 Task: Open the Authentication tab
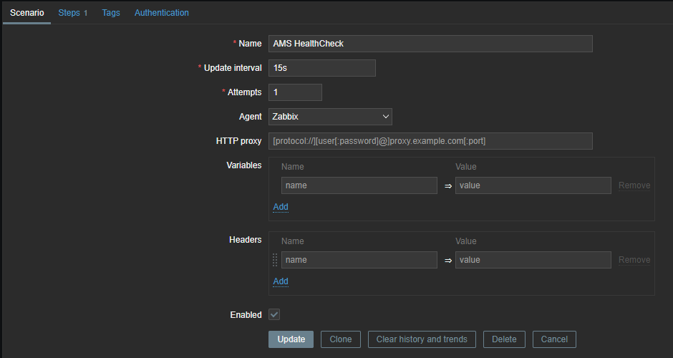162,13
